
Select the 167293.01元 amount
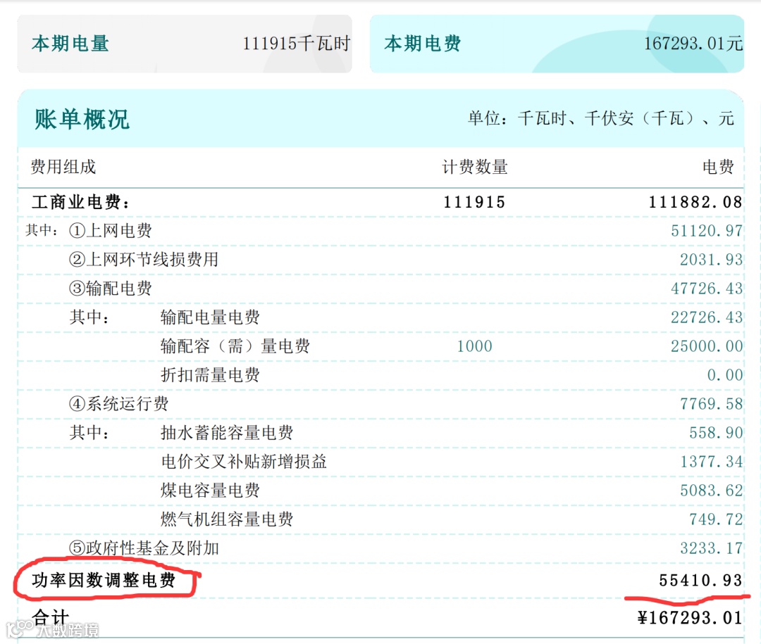(693, 44)
